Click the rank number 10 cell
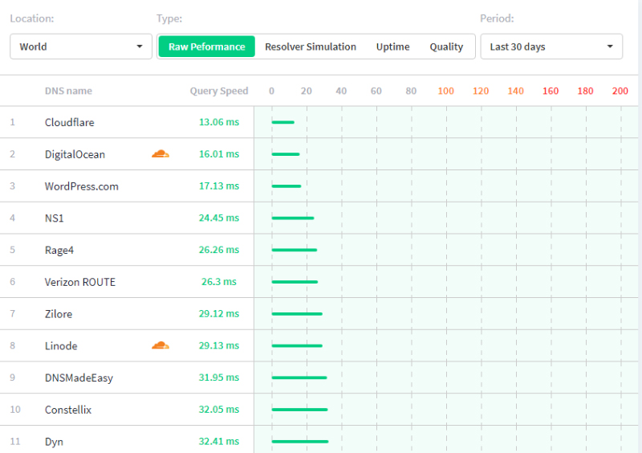The height and width of the screenshot is (453, 642). (x=15, y=410)
